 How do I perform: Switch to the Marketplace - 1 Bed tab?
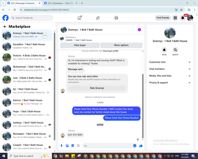click(61, 3)
